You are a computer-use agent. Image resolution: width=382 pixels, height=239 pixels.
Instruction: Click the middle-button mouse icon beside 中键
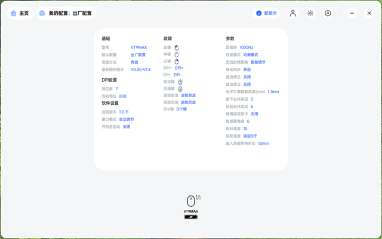click(177, 54)
